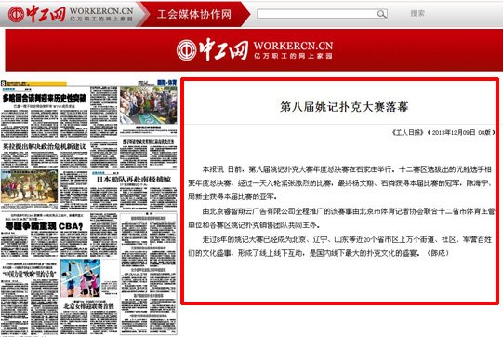Image resolution: width=503 pixels, height=337 pixels.
Task: Open the 粤疆争霸重现 CBA? article
Action: (x=44, y=226)
